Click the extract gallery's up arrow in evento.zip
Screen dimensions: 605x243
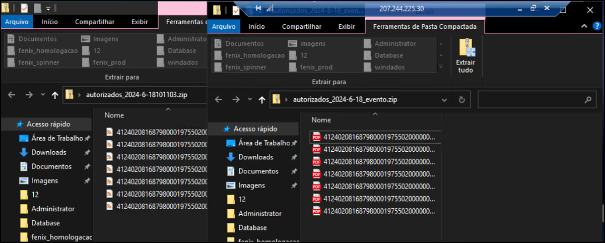tap(441, 44)
